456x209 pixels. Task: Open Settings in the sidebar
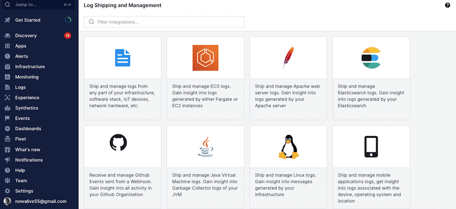[x=24, y=191]
